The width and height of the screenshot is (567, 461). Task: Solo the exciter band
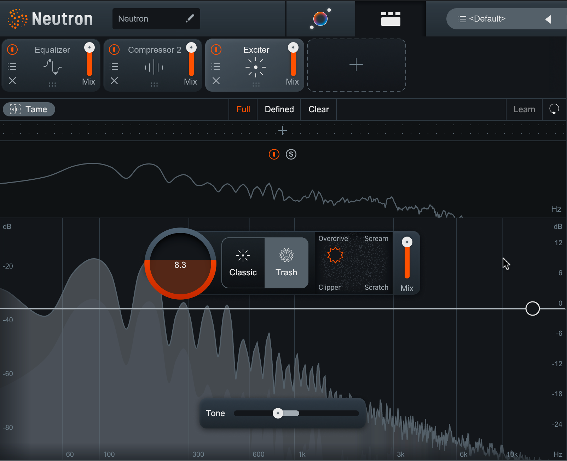pyautogui.click(x=291, y=154)
